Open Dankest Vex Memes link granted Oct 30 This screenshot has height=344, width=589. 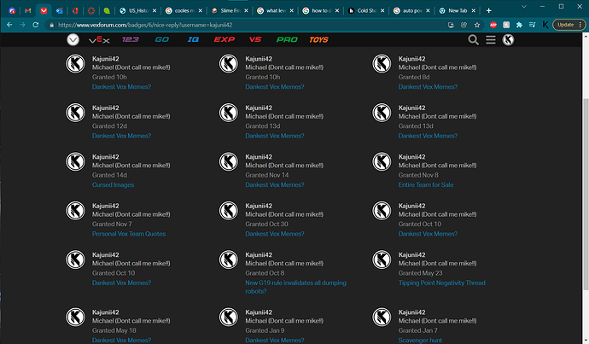point(275,234)
